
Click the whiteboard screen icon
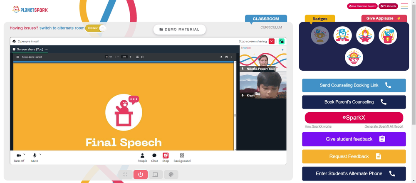[x=156, y=175]
